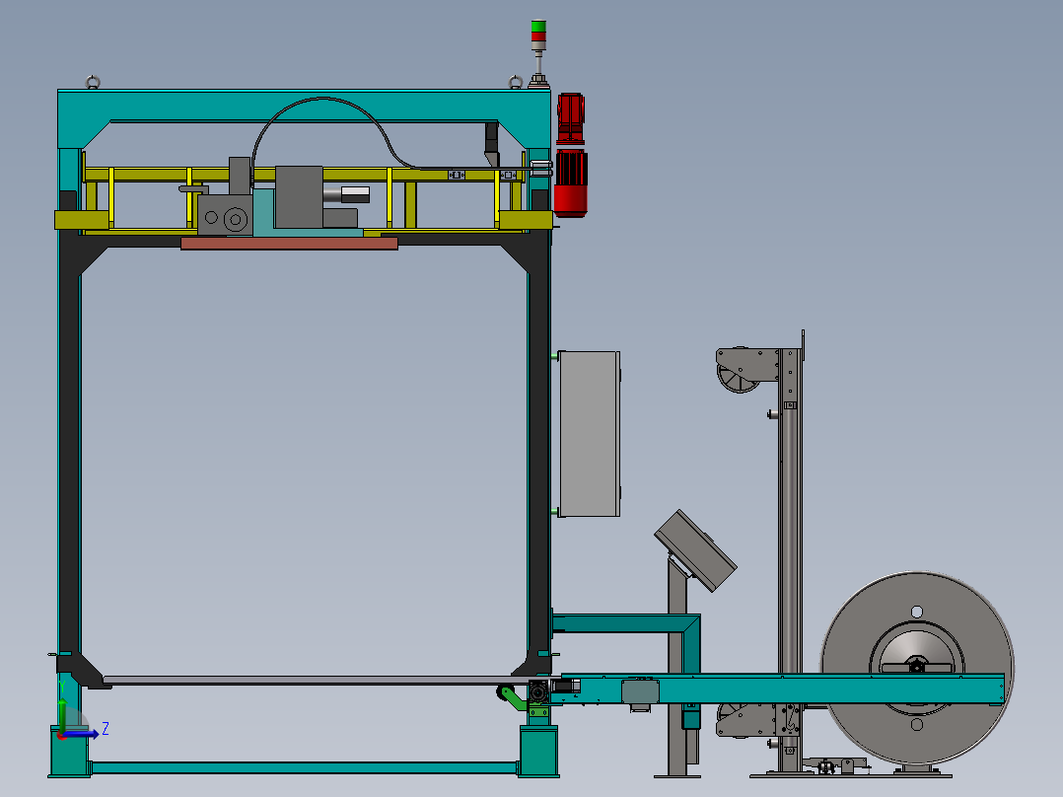Select the upper red gear motor housing
This screenshot has height=797, width=1063.
click(570, 118)
